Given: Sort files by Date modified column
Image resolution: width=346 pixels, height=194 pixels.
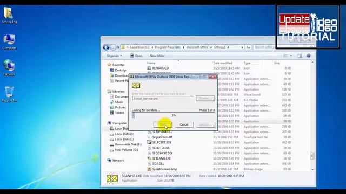Looking at the screenshot, I should click(223, 63).
